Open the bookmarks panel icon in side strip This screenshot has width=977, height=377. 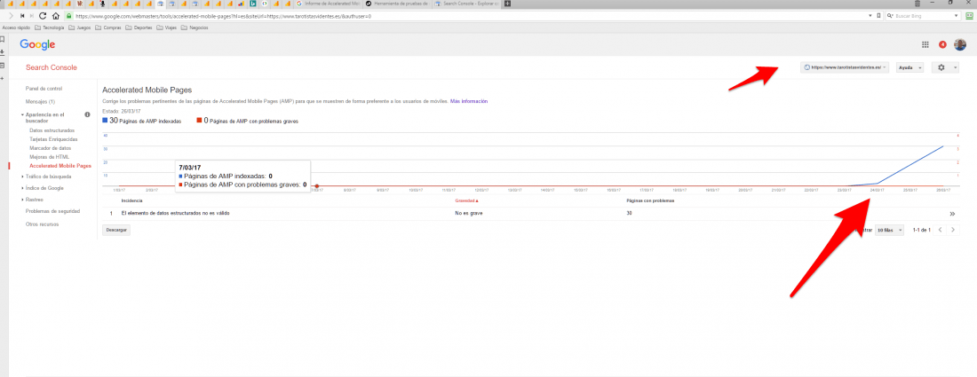(4, 38)
